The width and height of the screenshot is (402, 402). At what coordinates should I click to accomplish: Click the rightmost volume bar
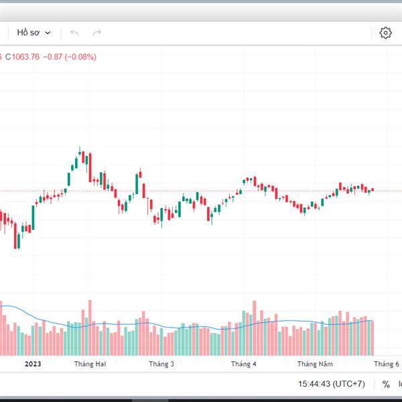coord(373,338)
